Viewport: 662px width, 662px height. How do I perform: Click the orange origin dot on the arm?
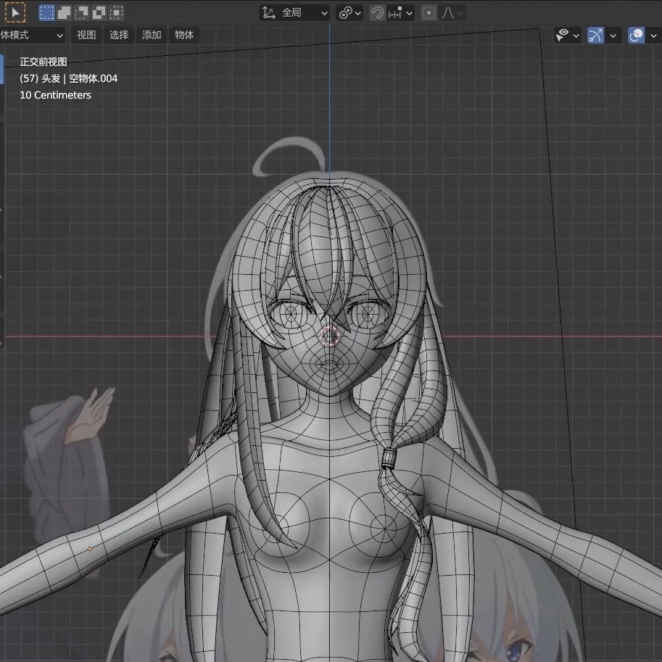tap(89, 549)
